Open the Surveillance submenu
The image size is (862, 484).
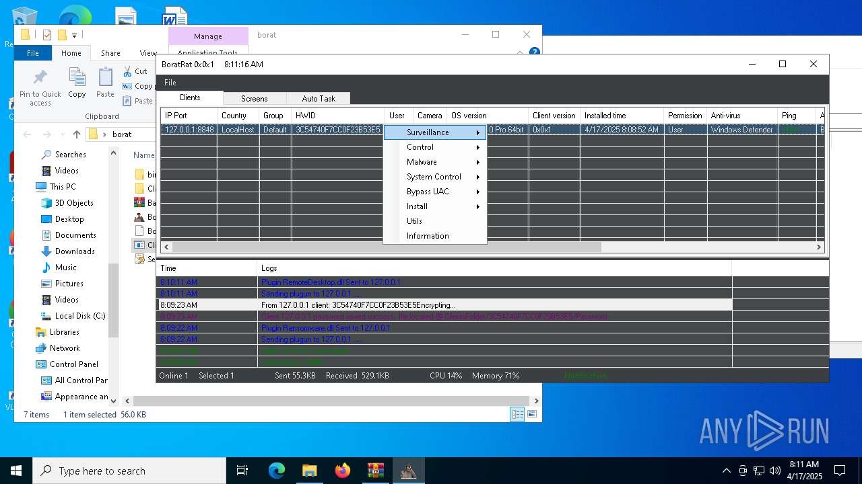435,132
